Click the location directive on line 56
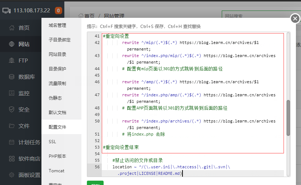 (171, 170)
